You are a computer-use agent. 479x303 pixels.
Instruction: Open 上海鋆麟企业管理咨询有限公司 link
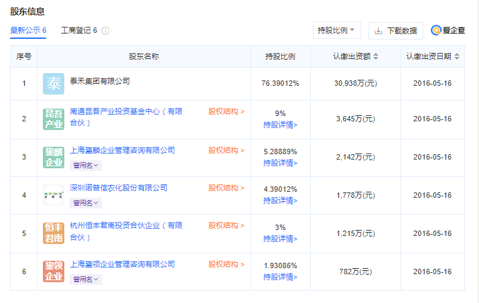point(123,150)
